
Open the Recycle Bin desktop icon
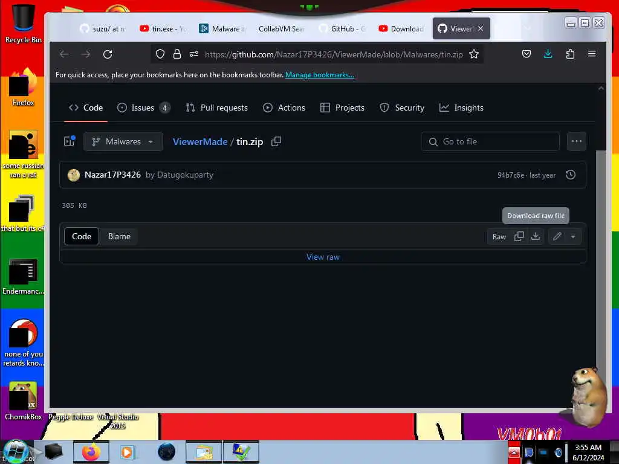23,24
